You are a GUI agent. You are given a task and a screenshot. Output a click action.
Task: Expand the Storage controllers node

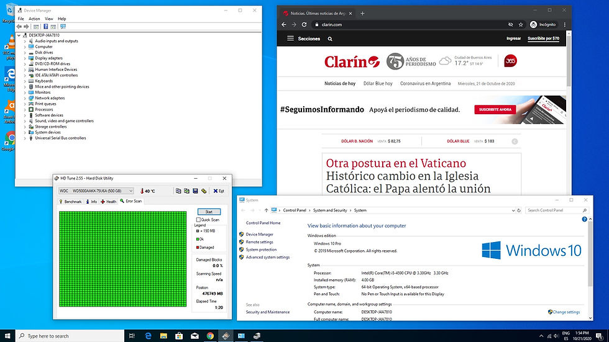(x=25, y=127)
